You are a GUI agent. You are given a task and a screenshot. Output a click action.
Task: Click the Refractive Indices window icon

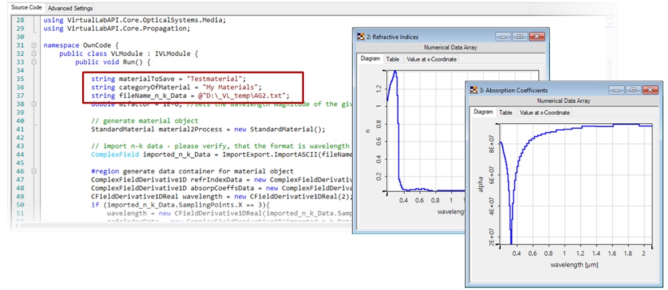click(361, 37)
